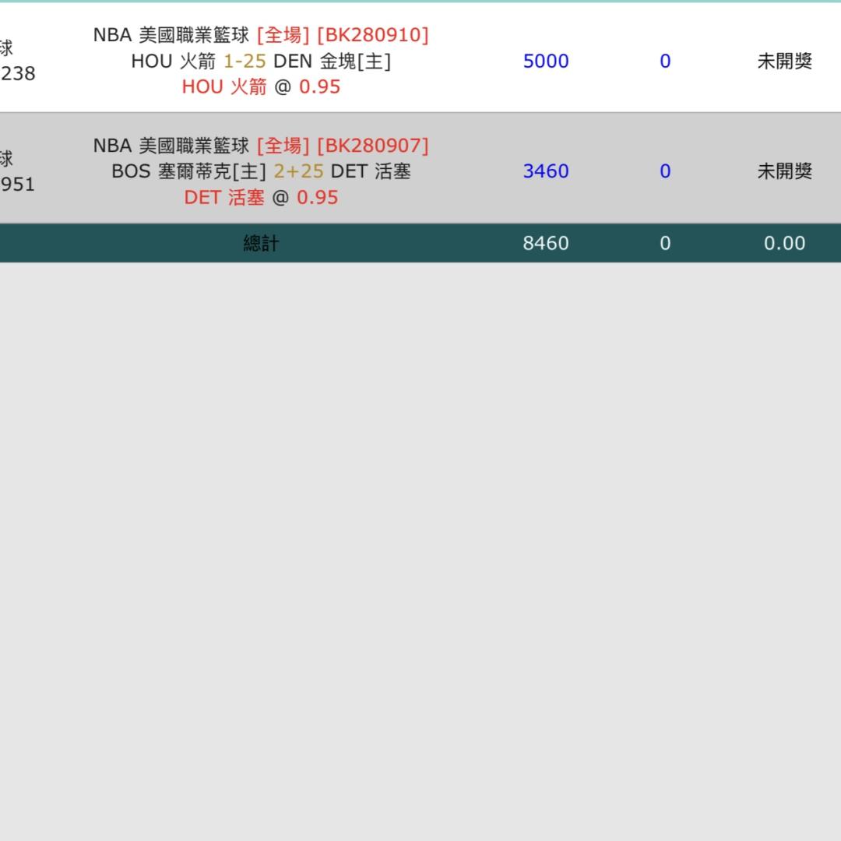Click the [BK280907] game code
The image size is (841, 841).
click(373, 146)
